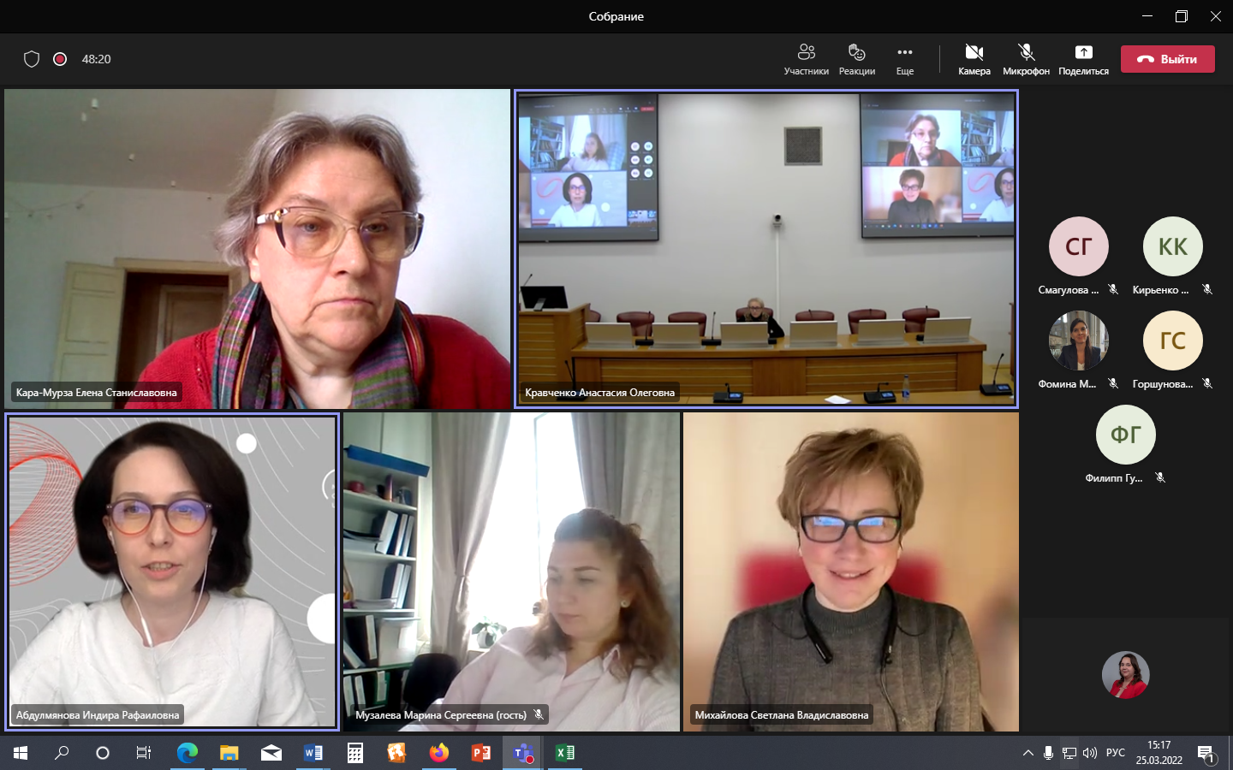This screenshot has height=770, width=1233.
Task: Launch Excel from the taskbar
Action: coord(565,753)
